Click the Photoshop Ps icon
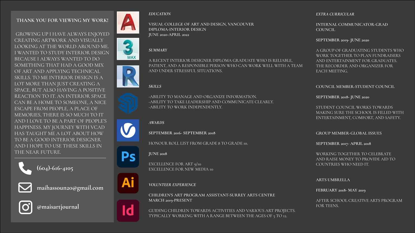Viewport: 415px width, 233px height. 128,157
